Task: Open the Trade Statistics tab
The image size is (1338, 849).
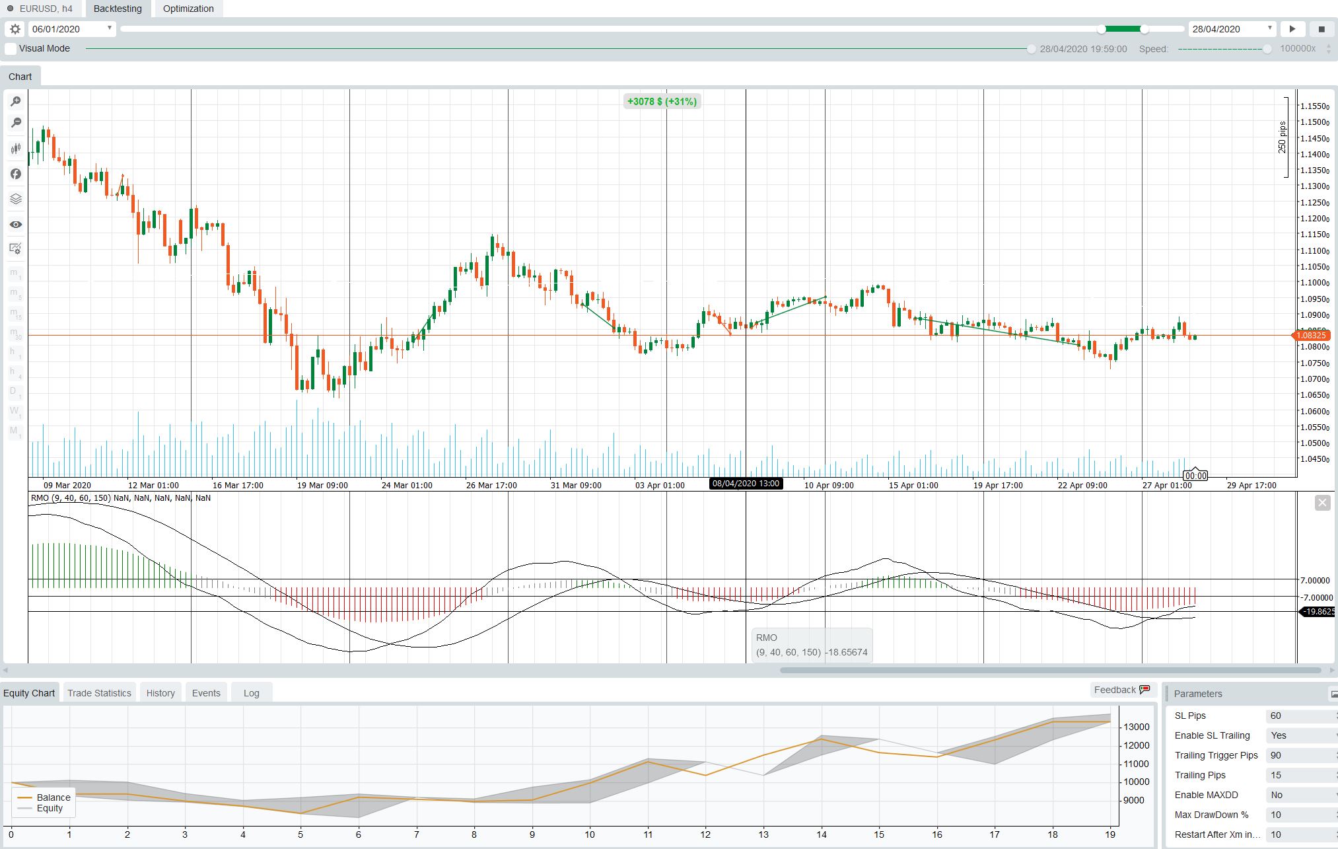Action: (x=99, y=693)
